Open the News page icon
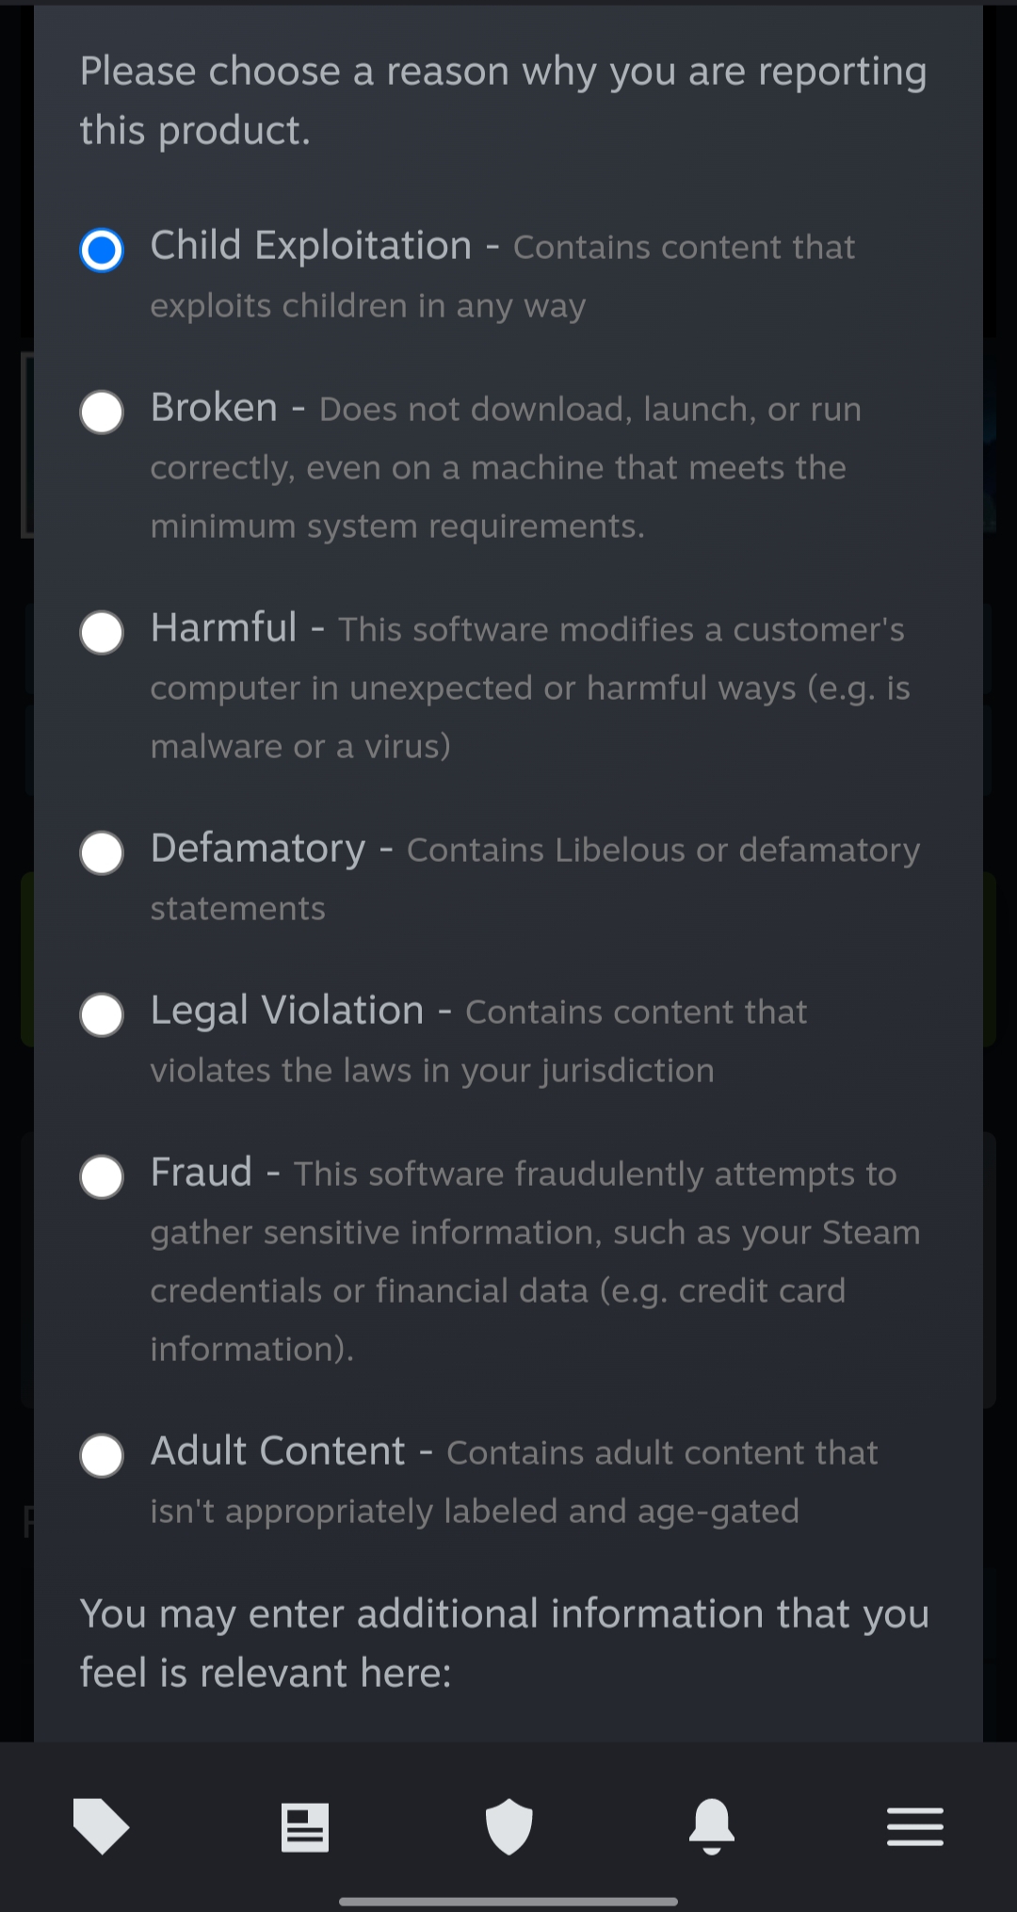 click(x=305, y=1827)
